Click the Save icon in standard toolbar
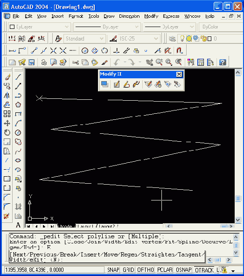 [32, 62]
